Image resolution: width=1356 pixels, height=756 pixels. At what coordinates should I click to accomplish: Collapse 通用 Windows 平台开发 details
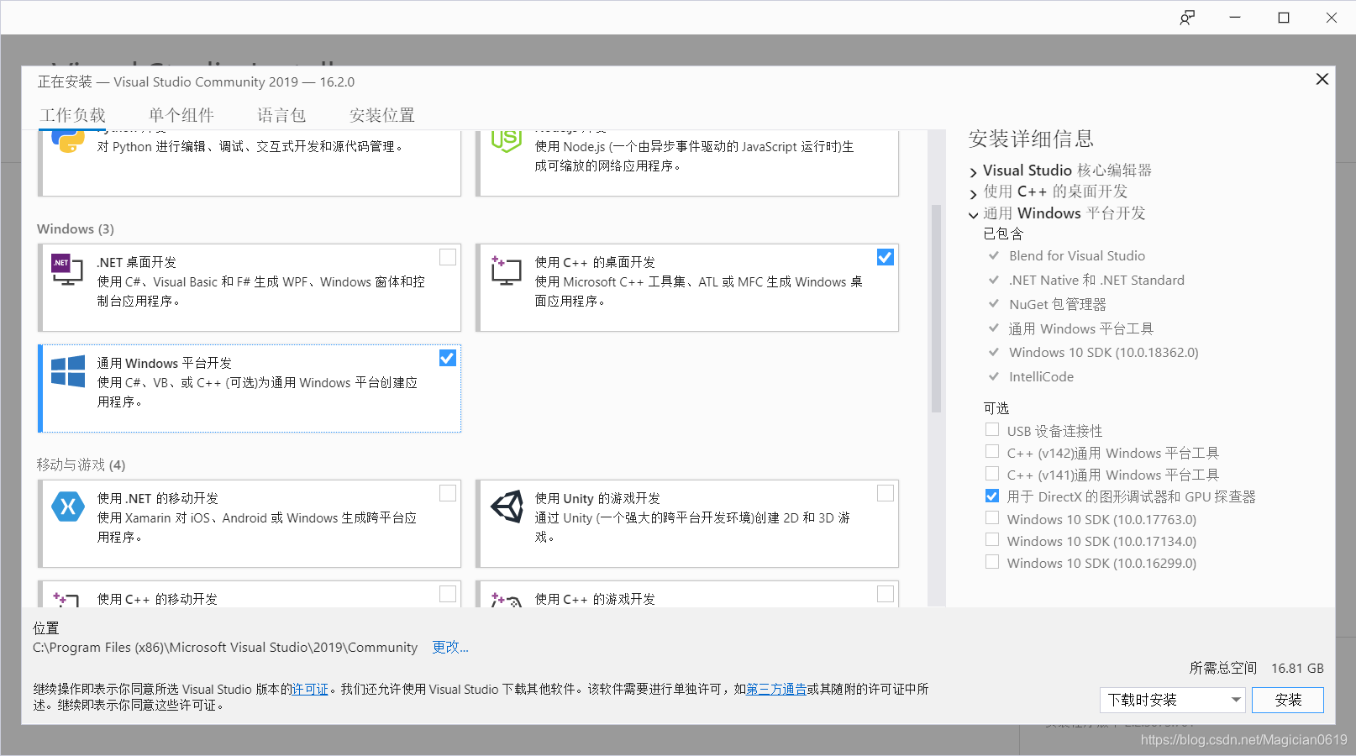pos(974,215)
